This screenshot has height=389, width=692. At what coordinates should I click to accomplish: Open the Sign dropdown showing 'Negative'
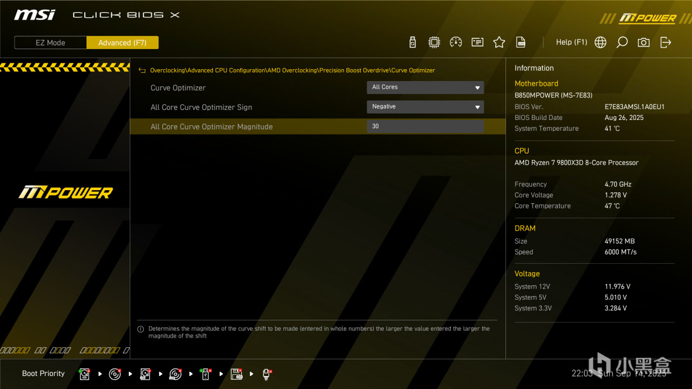coord(425,107)
